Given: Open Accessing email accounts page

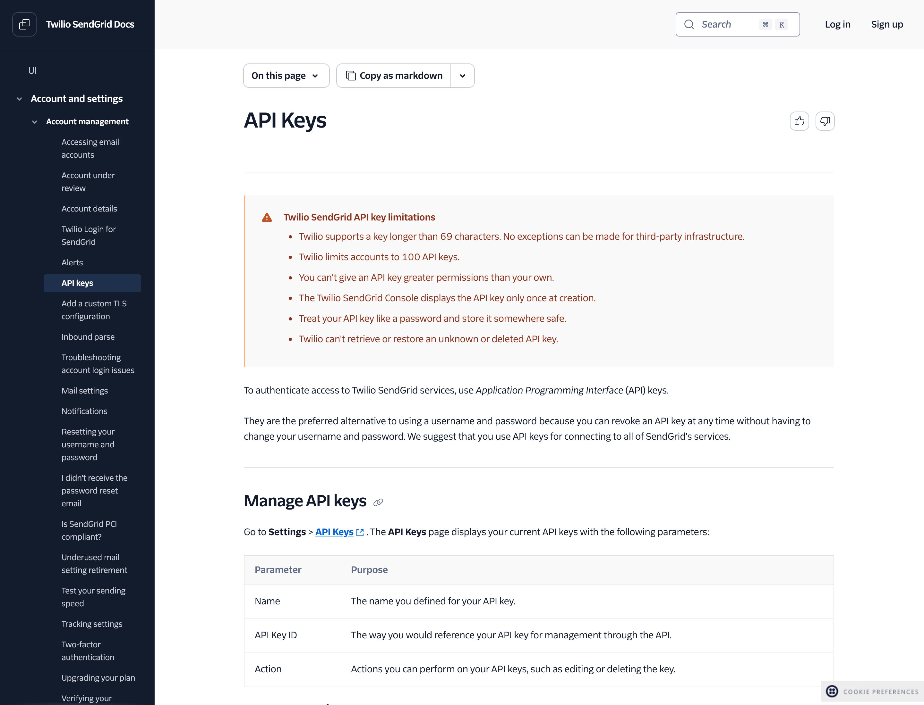Looking at the screenshot, I should coord(90,149).
